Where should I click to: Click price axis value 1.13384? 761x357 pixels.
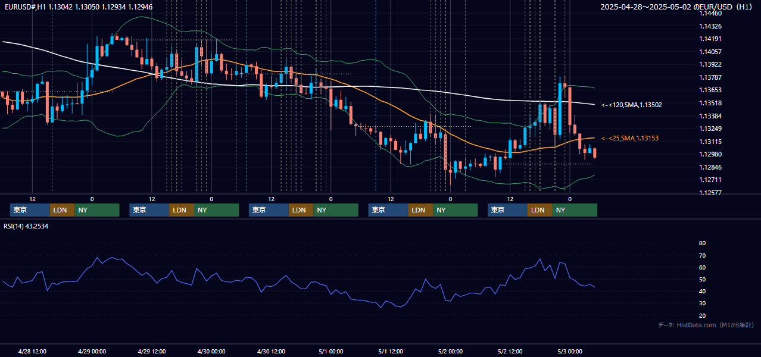click(x=710, y=116)
